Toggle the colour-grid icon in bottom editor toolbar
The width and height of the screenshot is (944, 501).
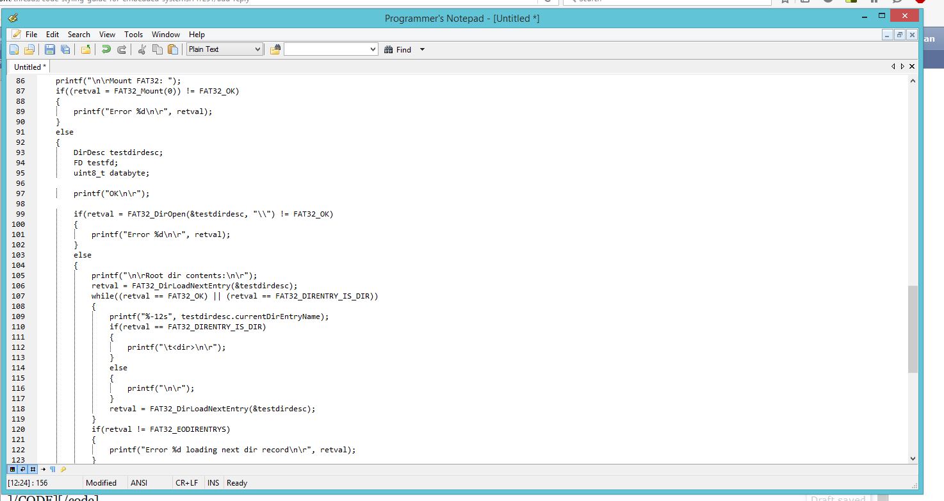pos(13,470)
